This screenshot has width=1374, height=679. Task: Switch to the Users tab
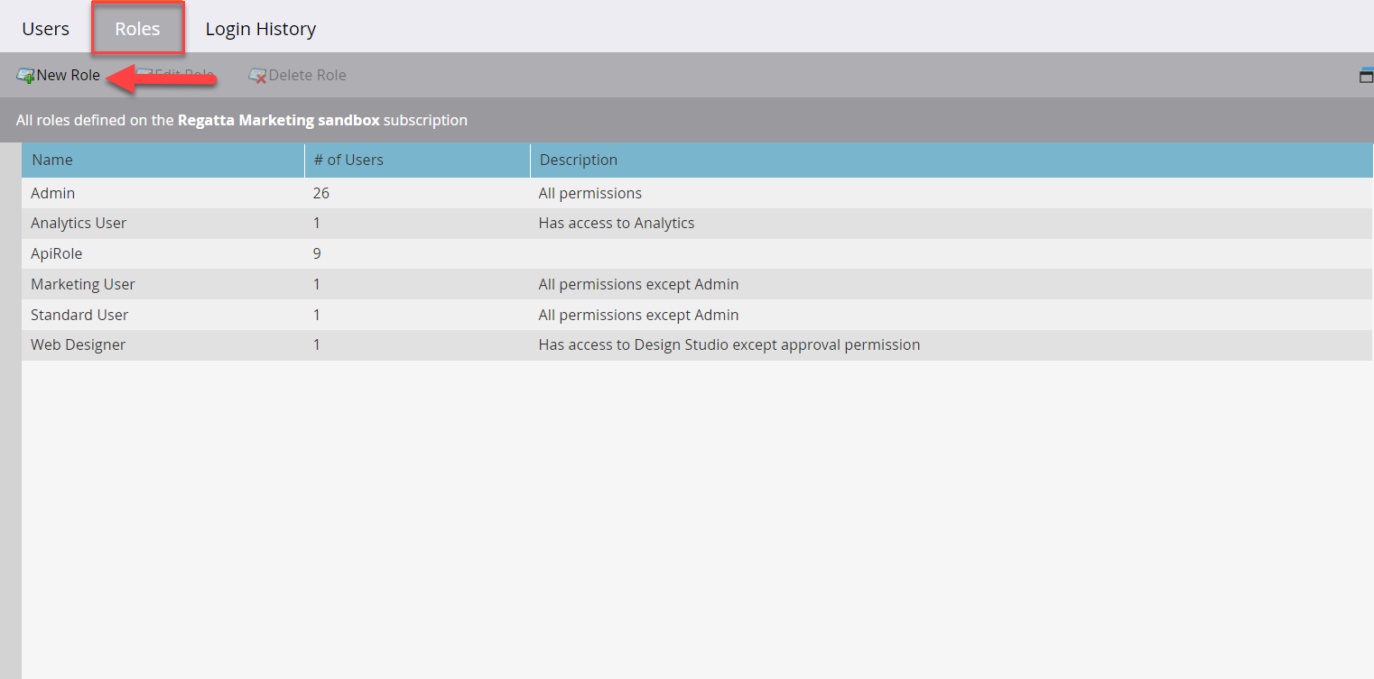45,29
